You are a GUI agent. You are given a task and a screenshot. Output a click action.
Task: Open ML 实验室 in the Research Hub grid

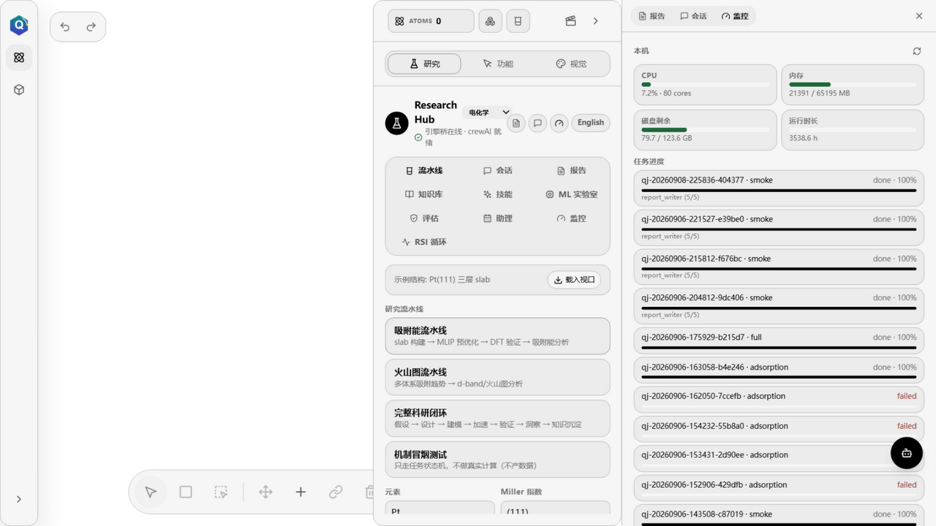[572, 194]
